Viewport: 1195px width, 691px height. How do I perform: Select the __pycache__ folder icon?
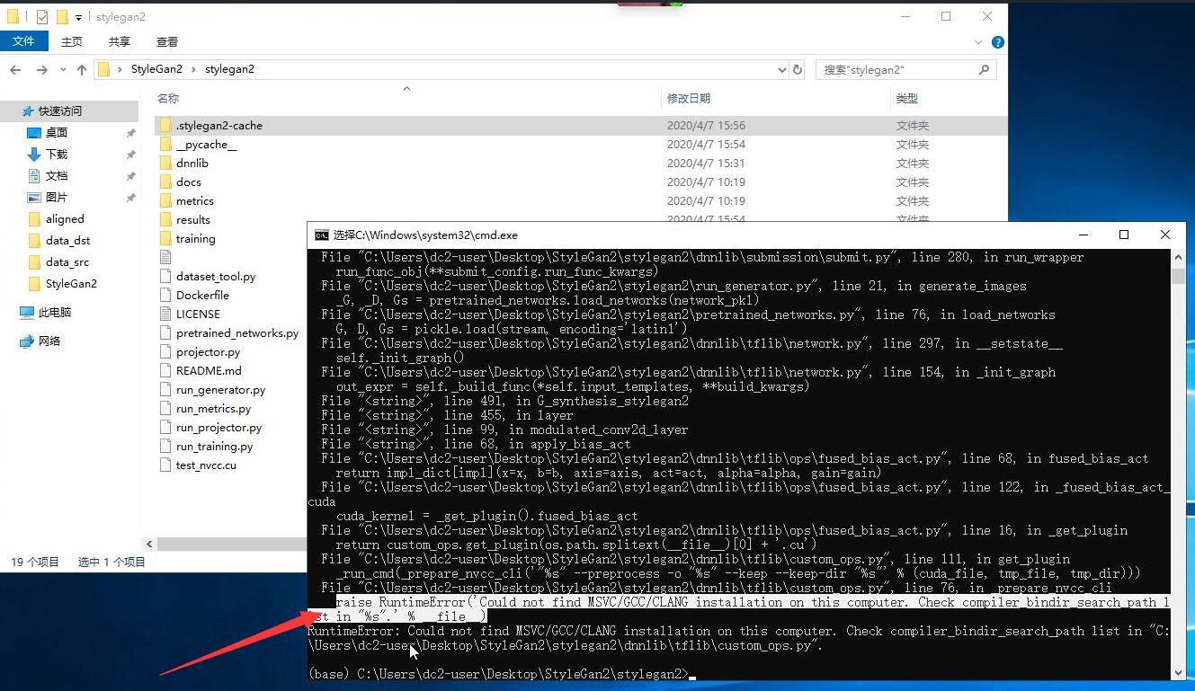click(165, 145)
